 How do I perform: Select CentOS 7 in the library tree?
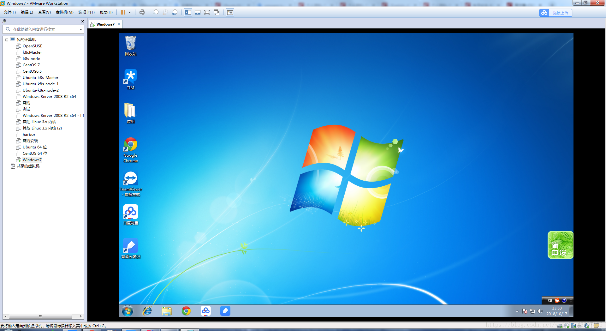pyautogui.click(x=31, y=65)
